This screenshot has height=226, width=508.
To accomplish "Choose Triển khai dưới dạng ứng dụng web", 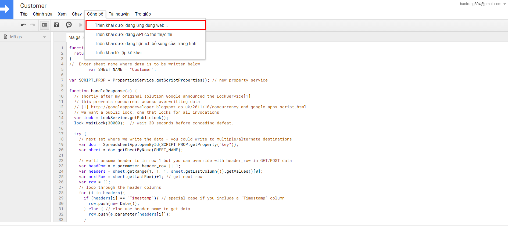I will coord(131,25).
